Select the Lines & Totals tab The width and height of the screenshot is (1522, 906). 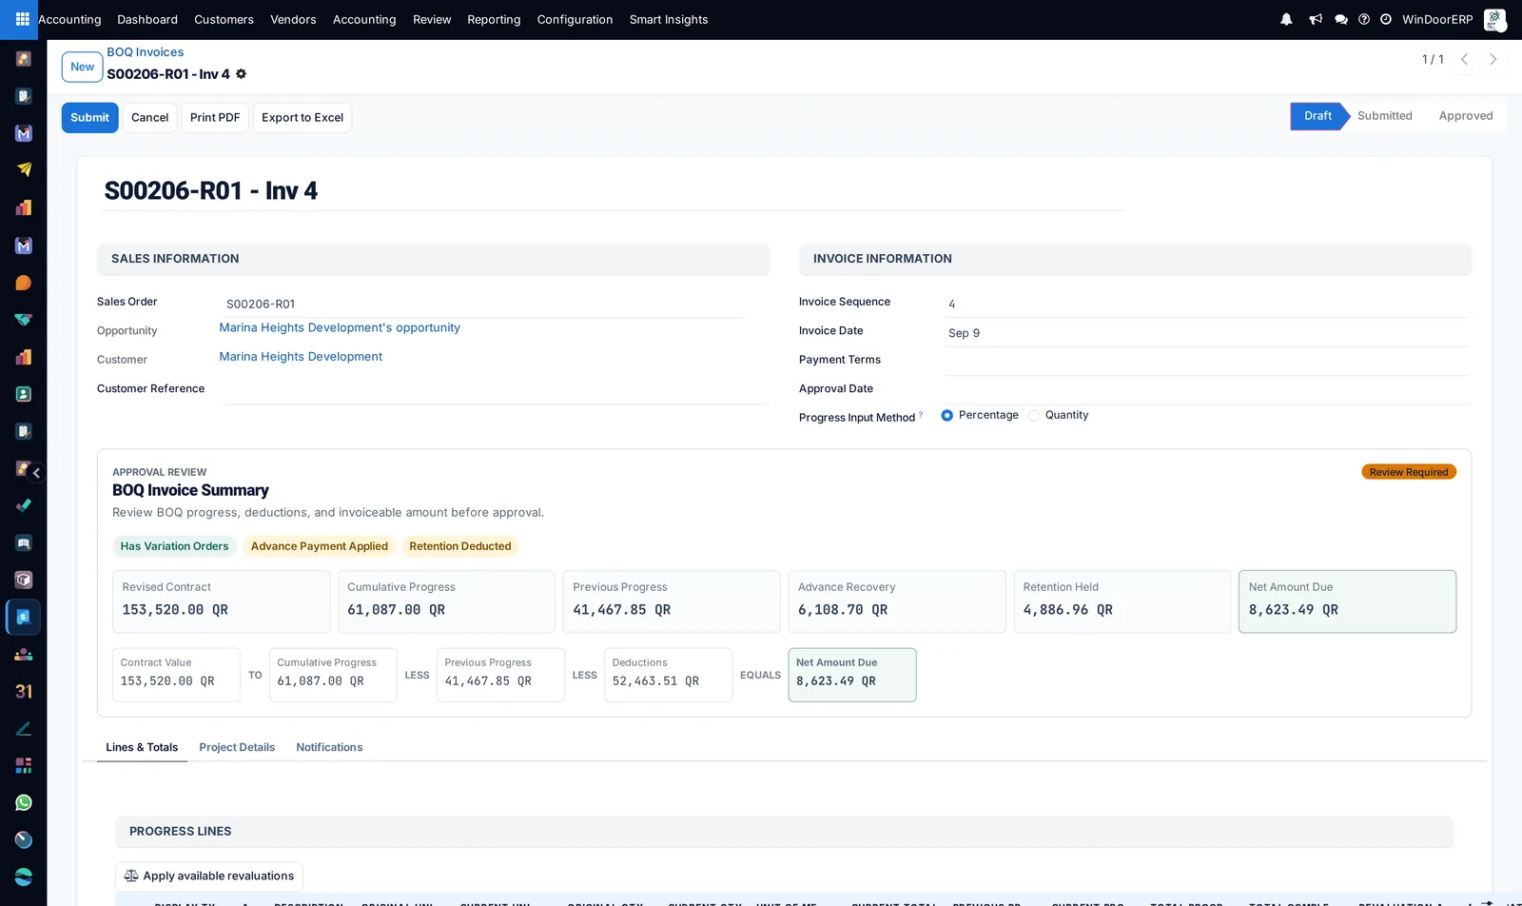142,747
